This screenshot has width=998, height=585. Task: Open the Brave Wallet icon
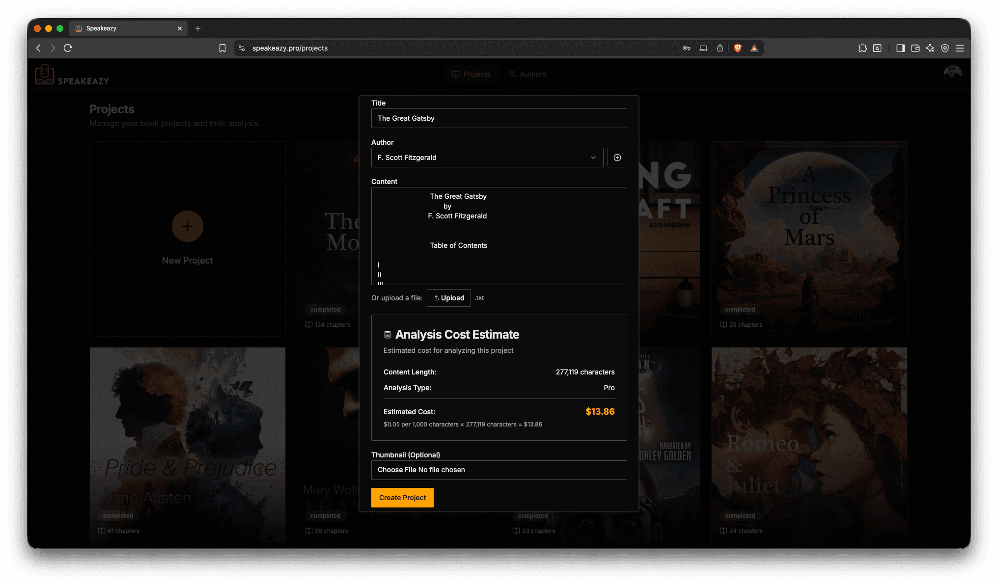tap(915, 48)
